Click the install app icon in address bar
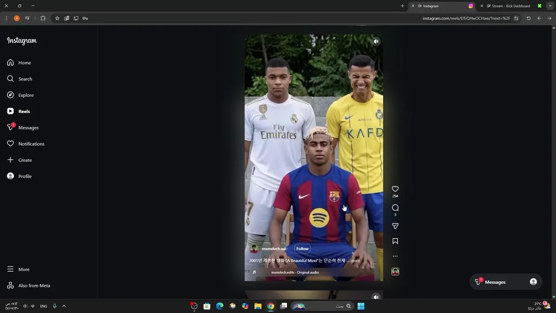 coord(76,18)
